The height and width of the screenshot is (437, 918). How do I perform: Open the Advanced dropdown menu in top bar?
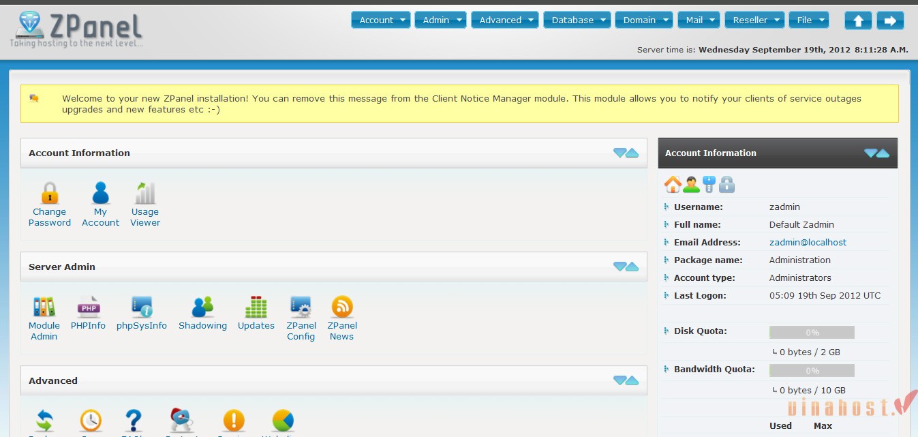[505, 20]
